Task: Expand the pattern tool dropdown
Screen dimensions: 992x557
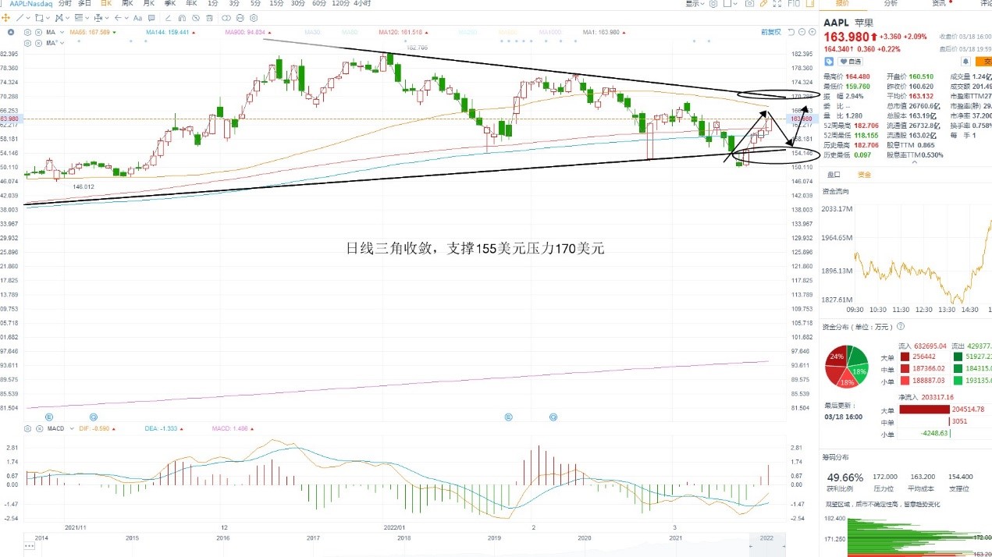Action: click(x=68, y=18)
